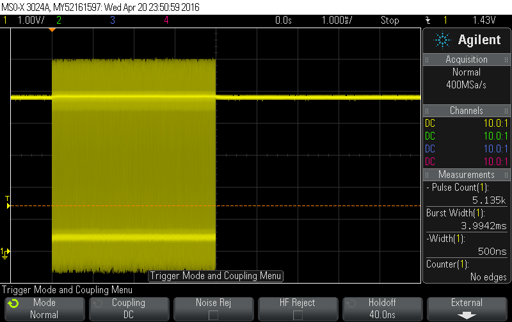Image resolution: width=512 pixels, height=322 pixels.
Task: Open the Coupling DC softkey selector
Action: 128,309
